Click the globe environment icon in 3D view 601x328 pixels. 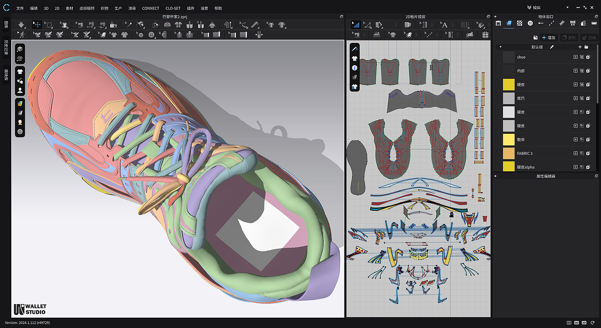click(x=20, y=131)
